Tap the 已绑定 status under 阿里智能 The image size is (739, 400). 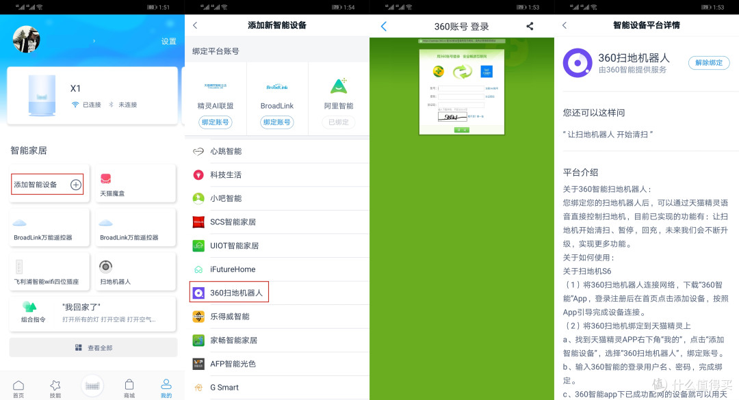point(339,122)
